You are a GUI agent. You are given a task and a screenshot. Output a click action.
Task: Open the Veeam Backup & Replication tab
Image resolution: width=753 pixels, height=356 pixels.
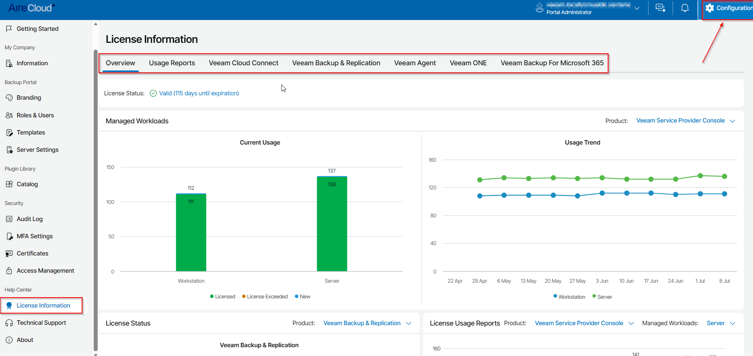click(336, 63)
